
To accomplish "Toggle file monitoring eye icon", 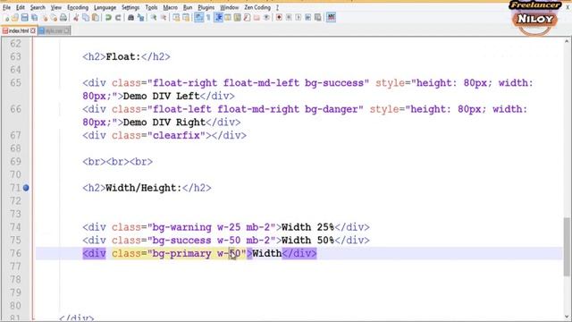I will [x=266, y=18].
